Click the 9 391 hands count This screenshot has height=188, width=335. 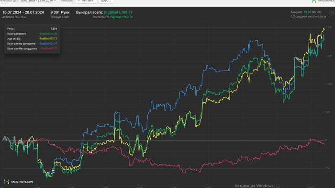(60, 12)
